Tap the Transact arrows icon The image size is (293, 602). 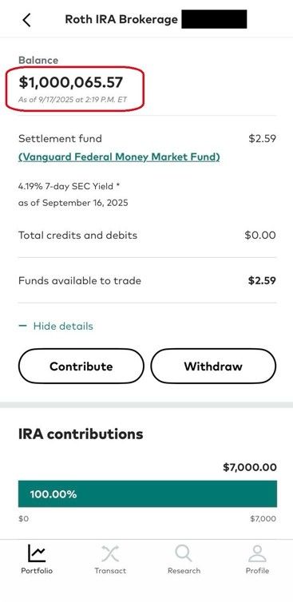pos(110,553)
